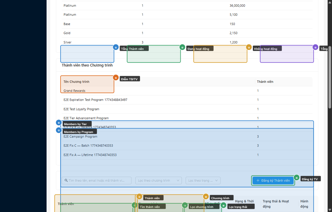The width and height of the screenshot is (332, 212).
Task: Click the Trạng thái & Hoạt động column header
Action: click(x=276, y=204)
